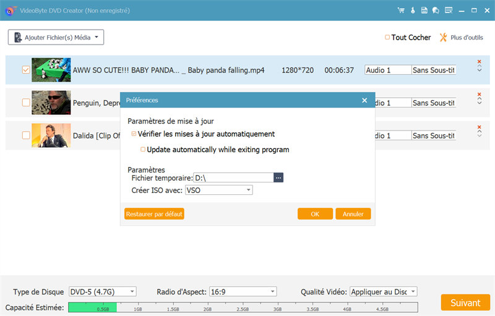
Task: Toggle the Tout Cocher checkbox
Action: 387,38
